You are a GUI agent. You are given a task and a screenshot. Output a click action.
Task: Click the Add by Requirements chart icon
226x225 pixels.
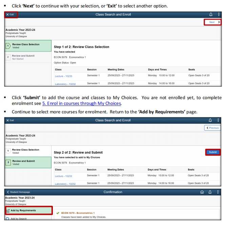(x=8, y=210)
